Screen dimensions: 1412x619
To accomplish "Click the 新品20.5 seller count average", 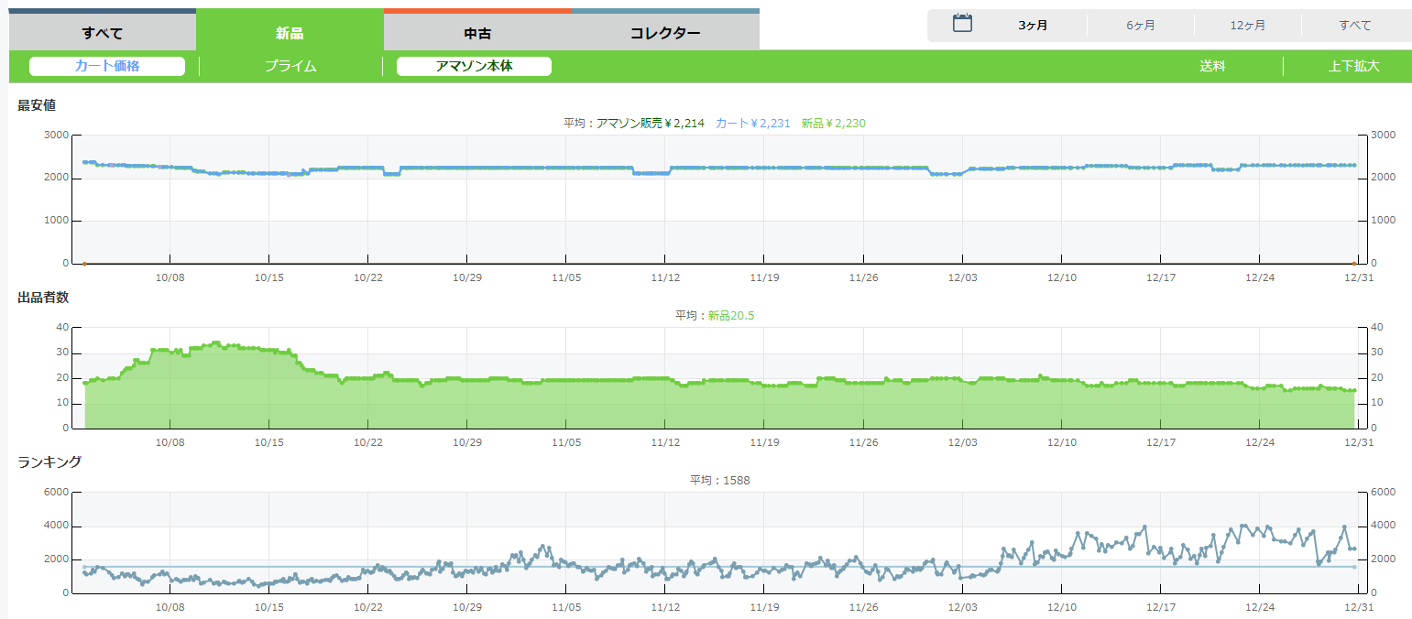I will tap(730, 316).
